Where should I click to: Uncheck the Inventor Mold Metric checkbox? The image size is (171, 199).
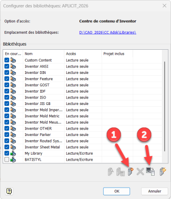7,116
